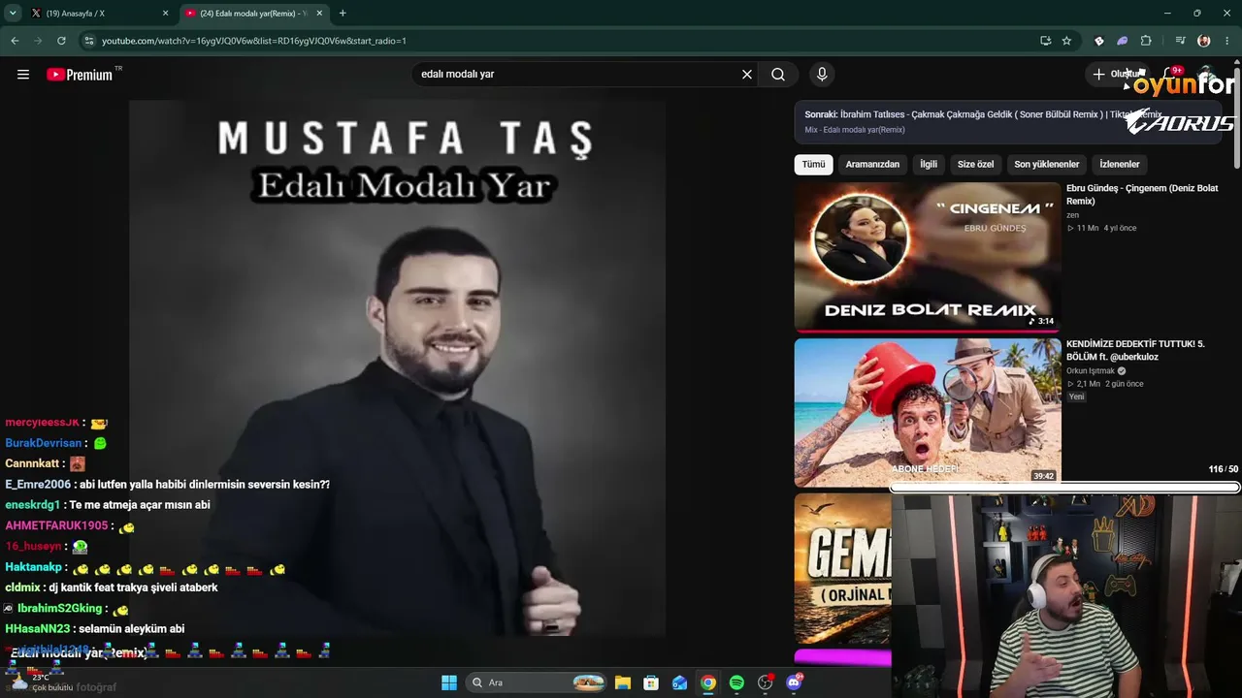This screenshot has height=698, width=1242.
Task: Close the Edalı modalı yar tab
Action: (x=319, y=14)
